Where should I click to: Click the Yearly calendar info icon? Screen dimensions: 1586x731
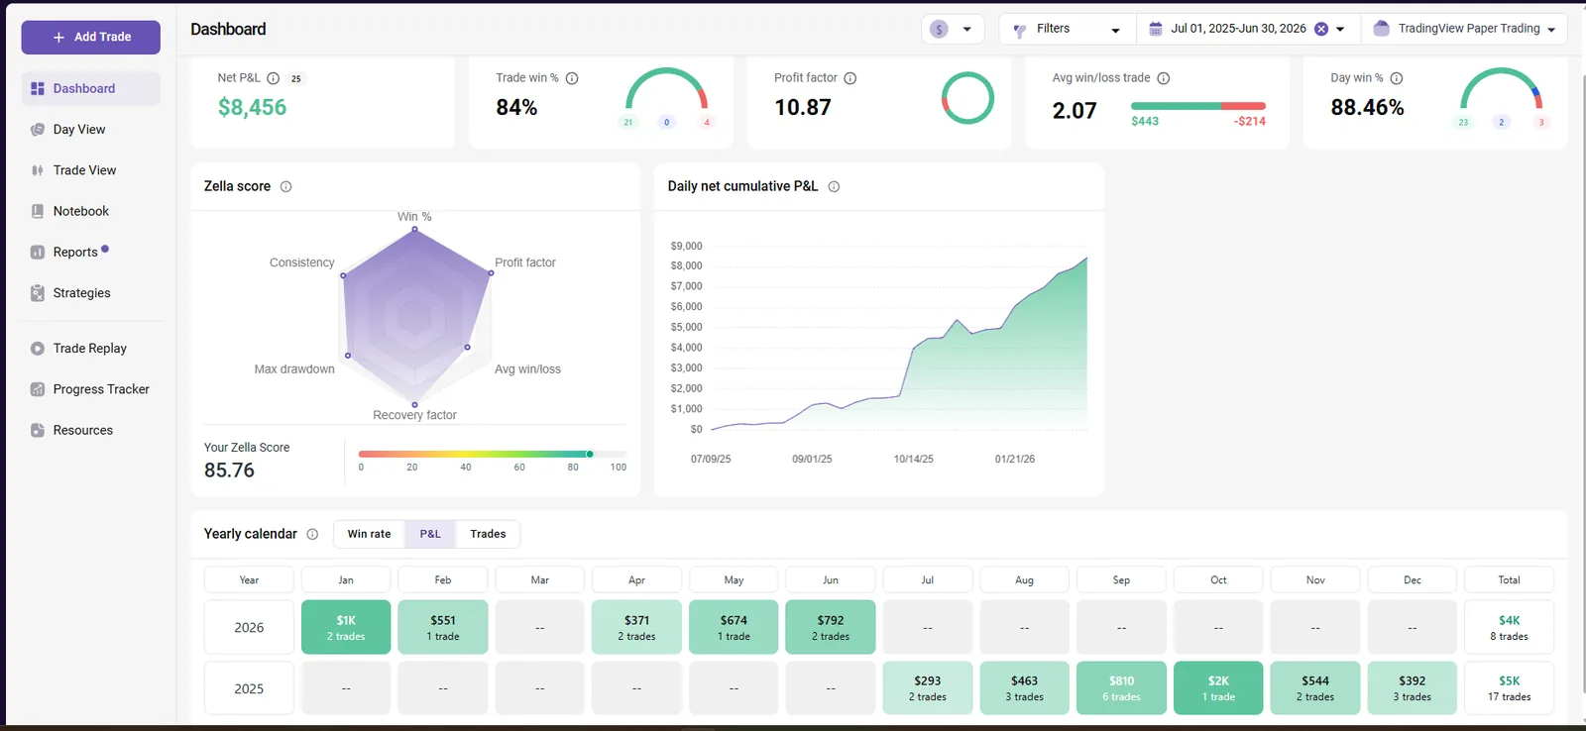(x=312, y=534)
